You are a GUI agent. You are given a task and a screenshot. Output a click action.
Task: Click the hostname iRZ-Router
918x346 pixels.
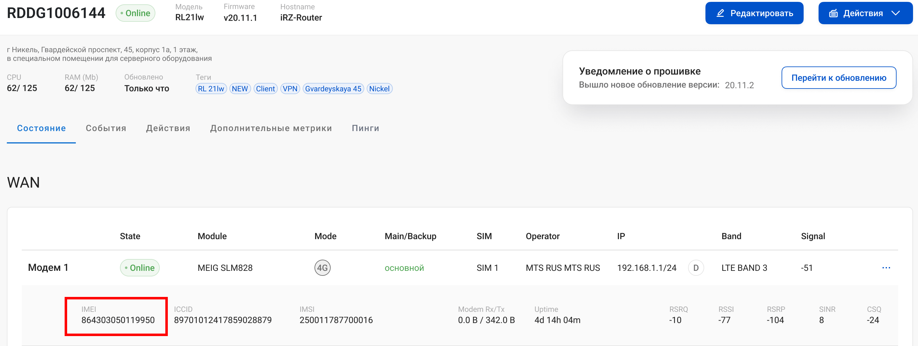301,17
